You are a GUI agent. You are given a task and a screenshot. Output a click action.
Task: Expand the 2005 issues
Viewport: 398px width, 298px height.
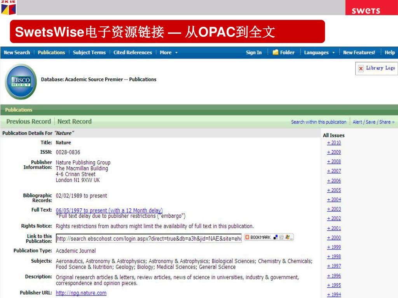(x=334, y=190)
